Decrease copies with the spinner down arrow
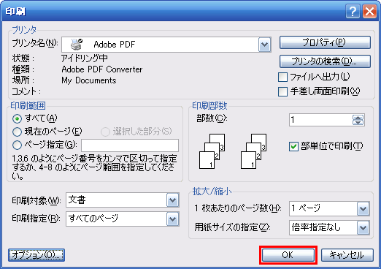The height and width of the screenshot is (269, 381). pyautogui.click(x=358, y=122)
